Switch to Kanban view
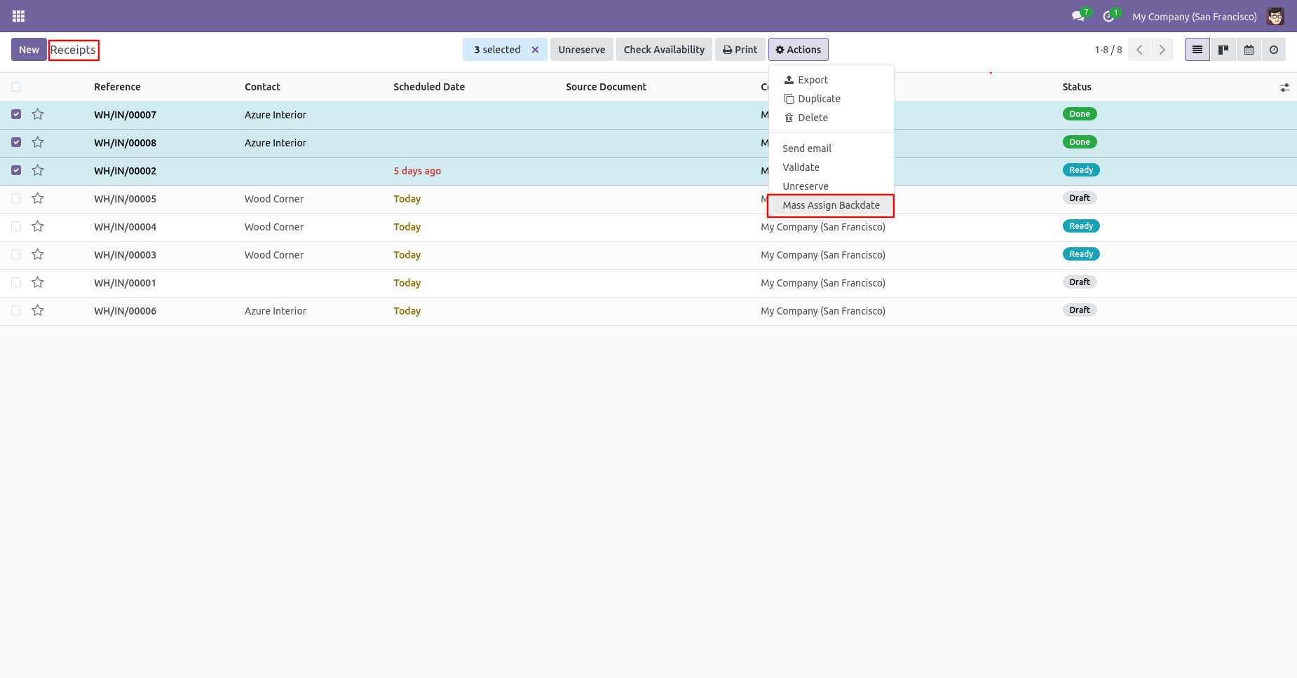This screenshot has width=1297, height=678. tap(1223, 50)
